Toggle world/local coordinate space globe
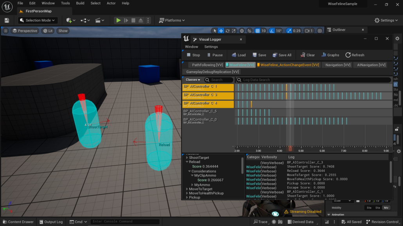Viewport: 403px width, 226px height. pos(242,31)
